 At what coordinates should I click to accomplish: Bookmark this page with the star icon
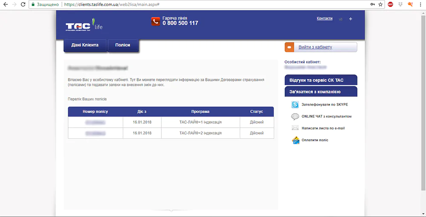click(x=380, y=4)
